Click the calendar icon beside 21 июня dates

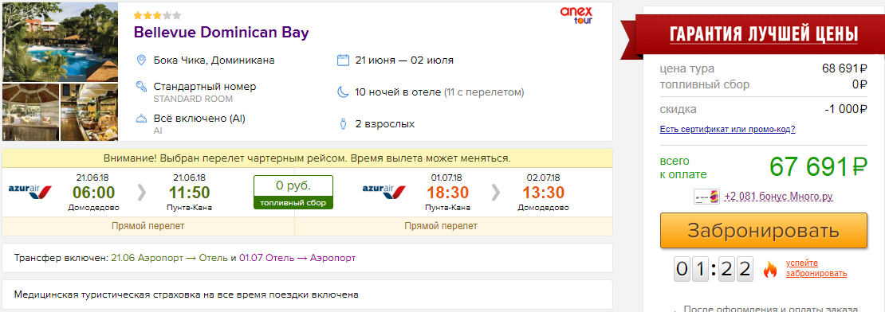pyautogui.click(x=343, y=60)
